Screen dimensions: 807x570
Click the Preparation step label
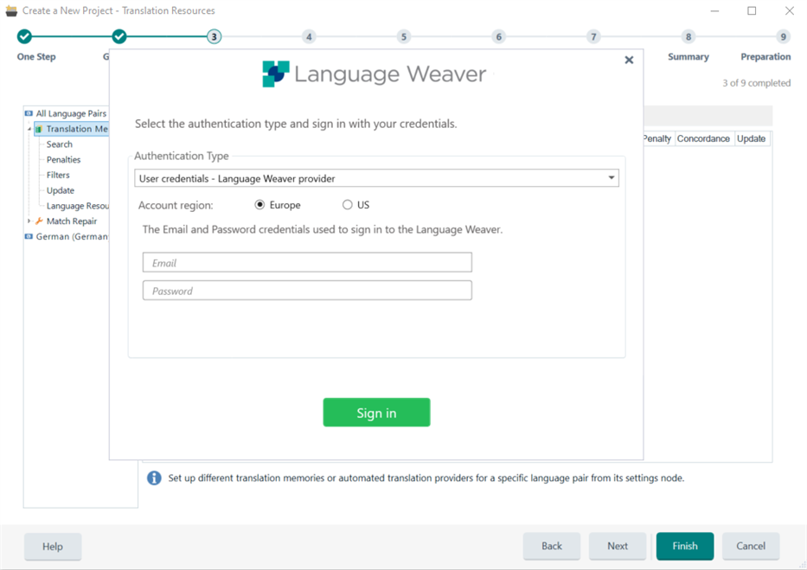pos(765,57)
